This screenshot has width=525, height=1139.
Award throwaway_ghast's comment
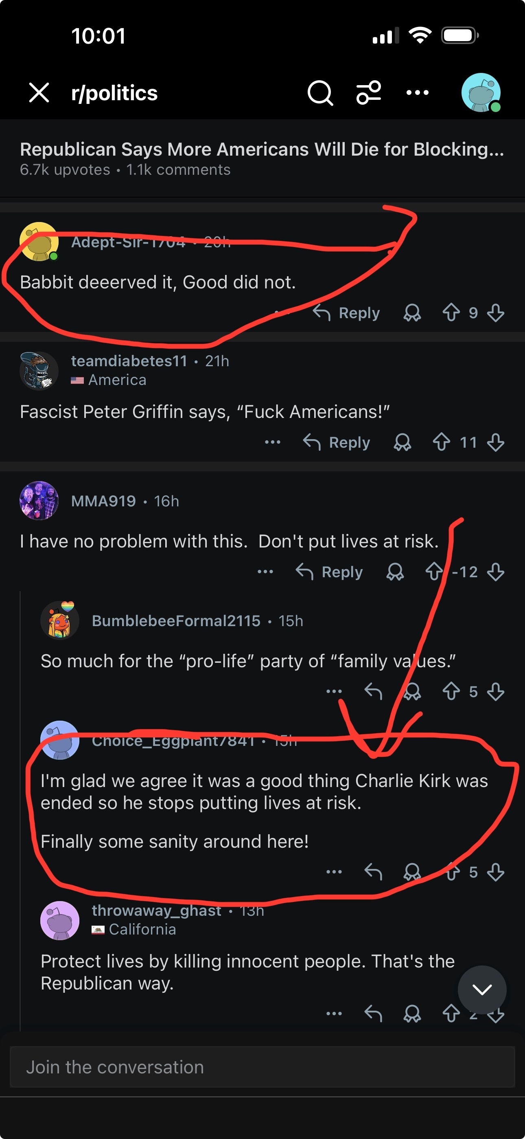coord(412,1014)
